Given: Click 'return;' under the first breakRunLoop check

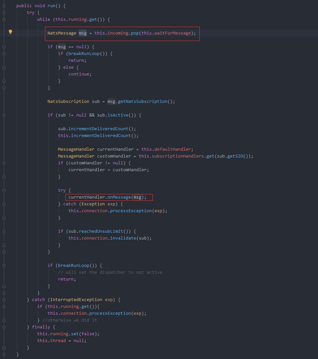Looking at the screenshot, I should (x=77, y=61).
